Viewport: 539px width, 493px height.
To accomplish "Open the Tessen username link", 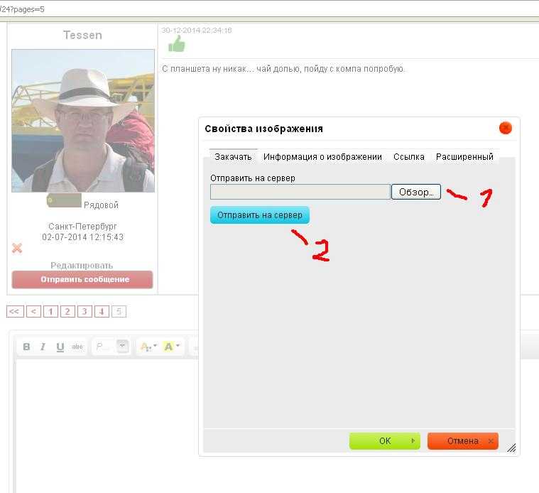I will coord(82,35).
